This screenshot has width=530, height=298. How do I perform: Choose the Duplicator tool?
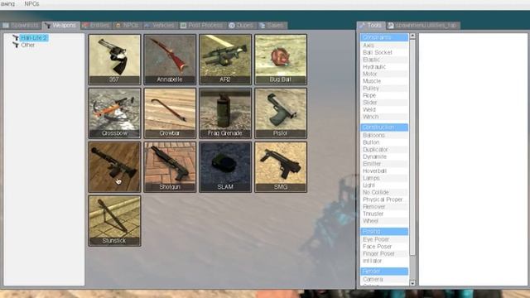pyautogui.click(x=384, y=149)
